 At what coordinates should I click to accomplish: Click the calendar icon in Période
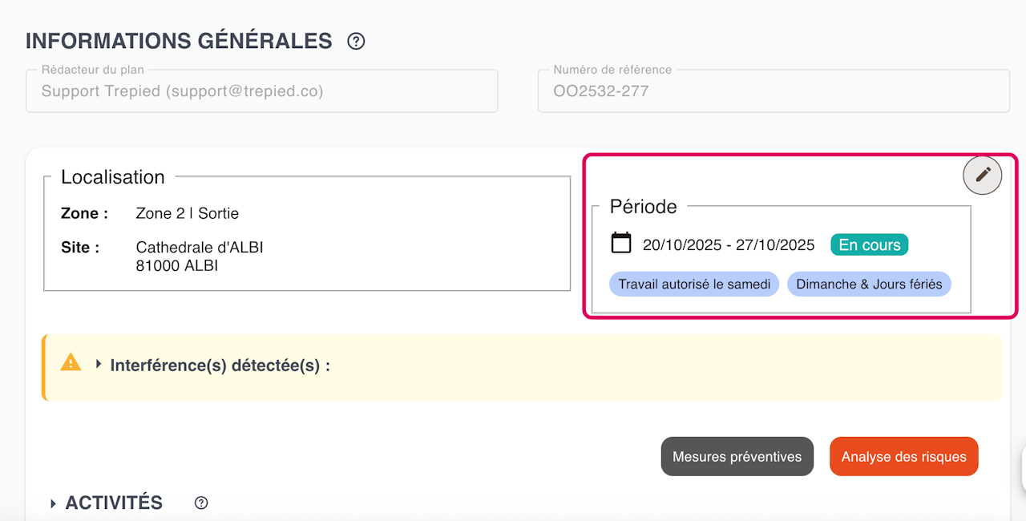coord(622,243)
